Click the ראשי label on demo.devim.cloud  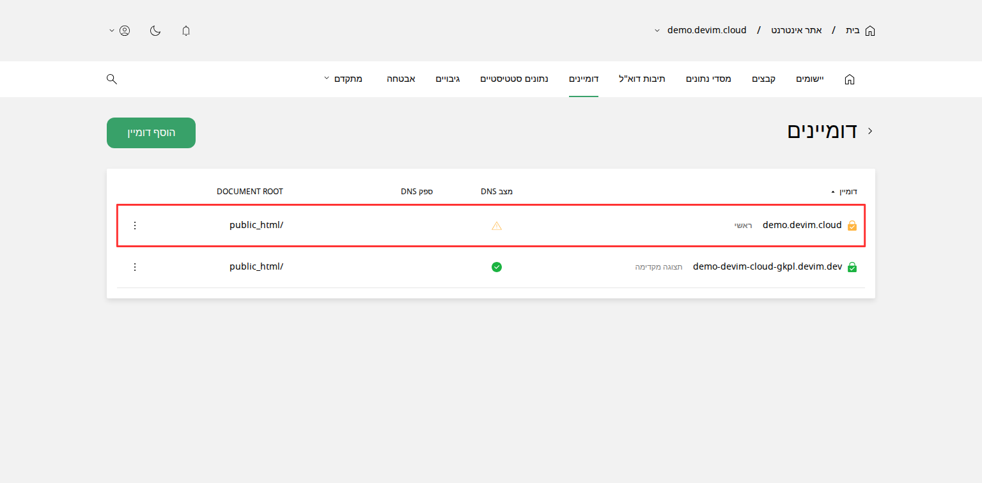click(x=744, y=226)
